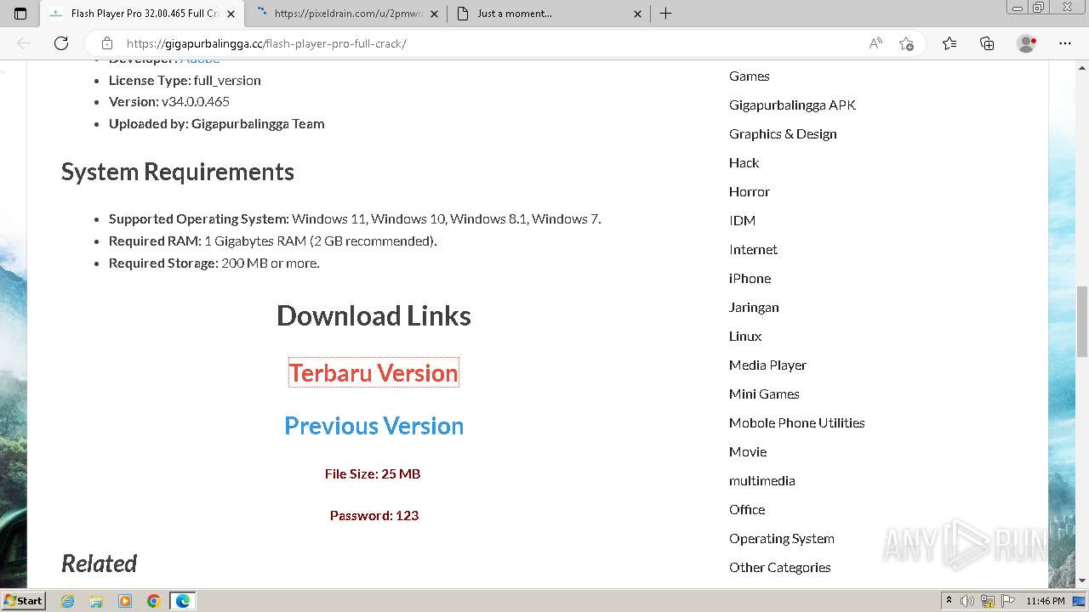Open the Graphics & Design category
Screen dimensions: 1089x612
point(783,133)
